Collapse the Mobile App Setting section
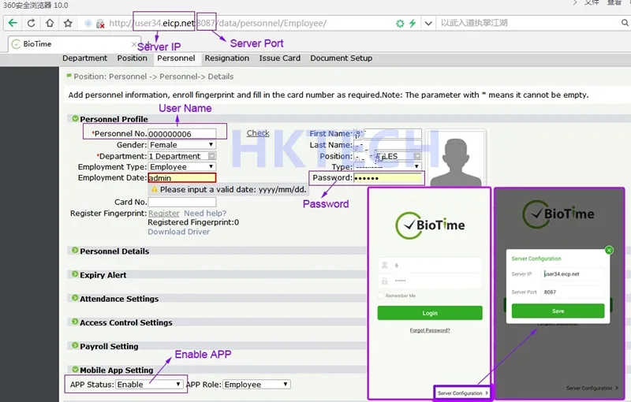 (75, 370)
